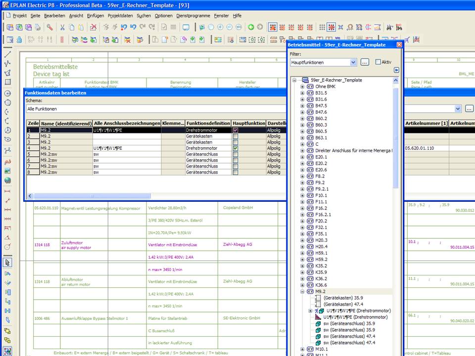Open the Bearbeiten menu
The height and width of the screenshot is (356, 475).
[x=54, y=15]
